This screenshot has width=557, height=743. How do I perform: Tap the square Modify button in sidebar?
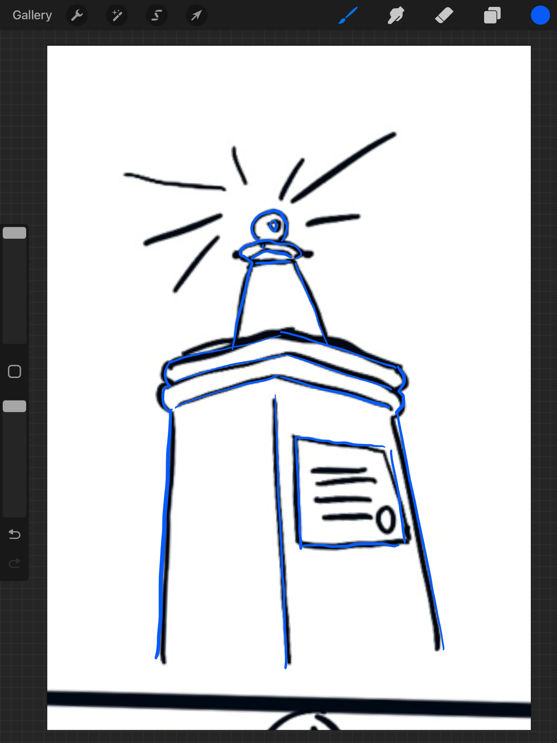pyautogui.click(x=14, y=371)
